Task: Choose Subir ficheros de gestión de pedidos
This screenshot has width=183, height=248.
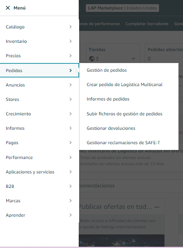Action: (124, 114)
